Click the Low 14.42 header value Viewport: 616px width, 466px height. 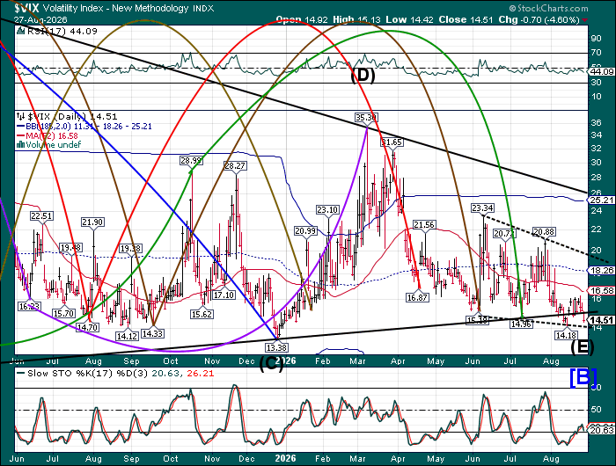click(410, 19)
